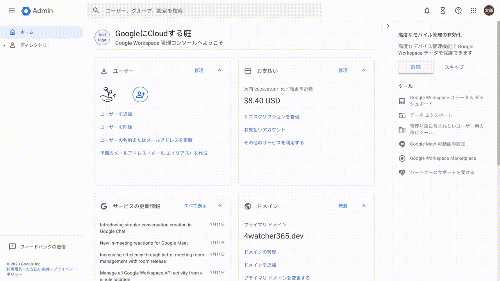Click ユーザーを追加 link
Image resolution: width=500 pixels, height=281 pixels.
tap(116, 114)
